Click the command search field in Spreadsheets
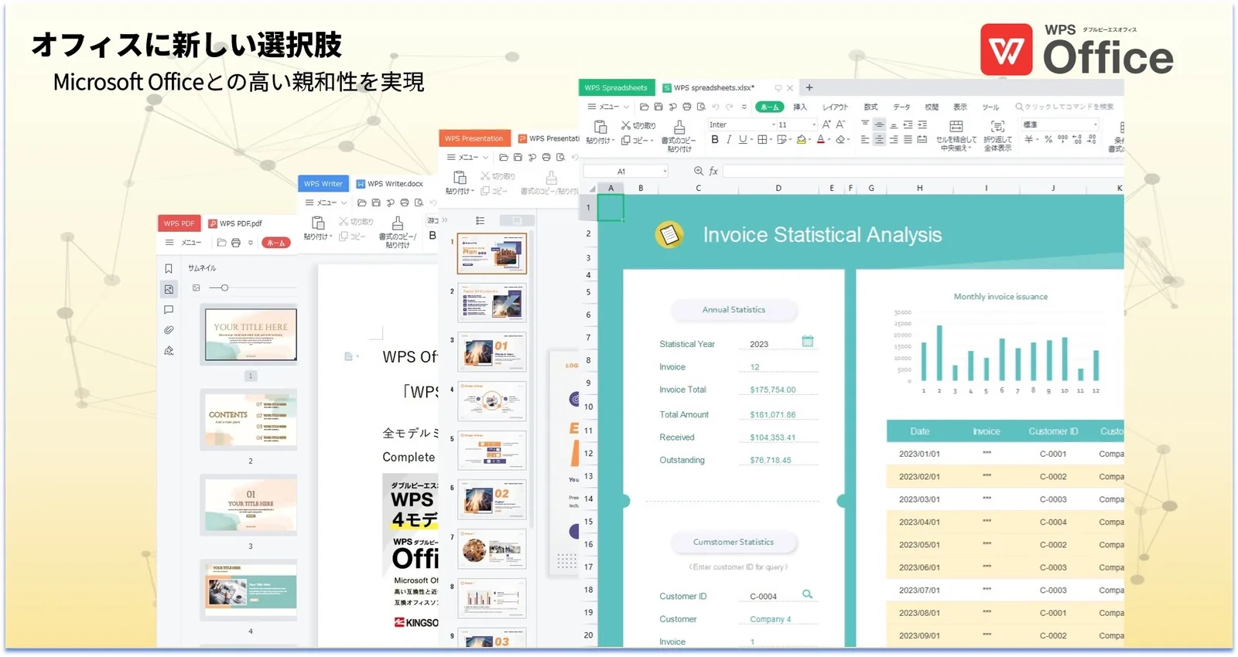This screenshot has height=657, width=1238. point(1065,107)
